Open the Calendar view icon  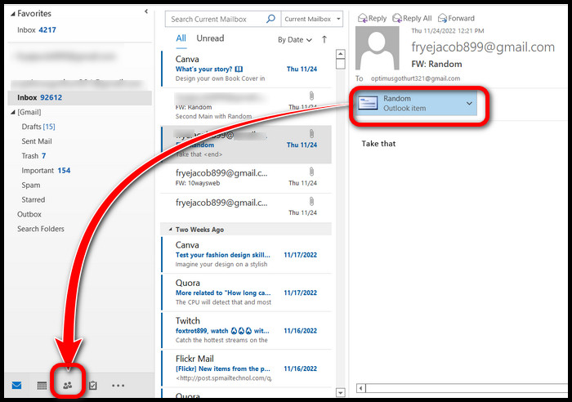[x=42, y=385]
